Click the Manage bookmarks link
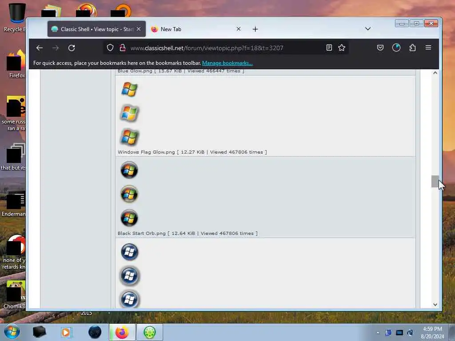 point(227,63)
